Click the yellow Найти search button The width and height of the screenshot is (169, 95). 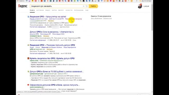click(x=93, y=6)
